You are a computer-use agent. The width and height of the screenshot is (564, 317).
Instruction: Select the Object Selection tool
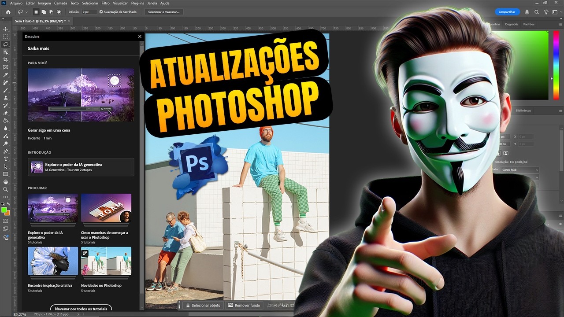pos(6,52)
